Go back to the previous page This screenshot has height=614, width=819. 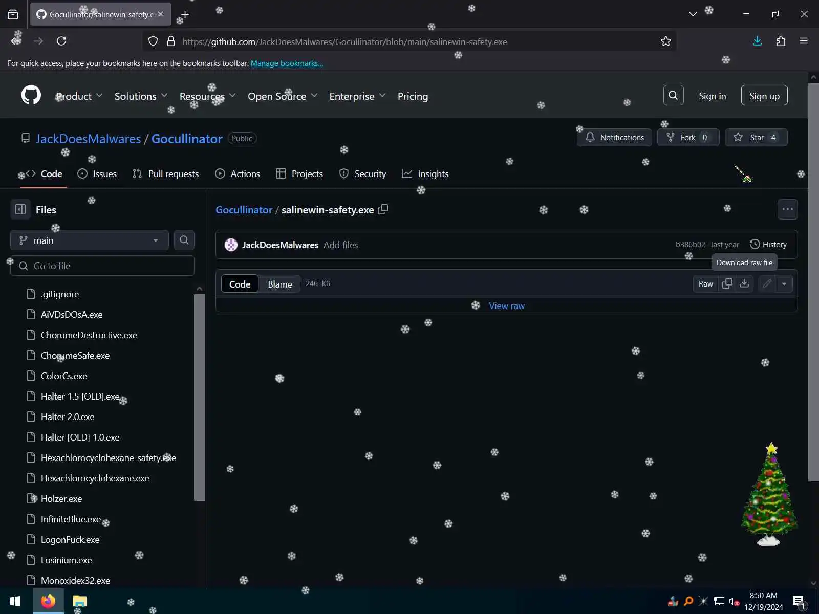16,41
